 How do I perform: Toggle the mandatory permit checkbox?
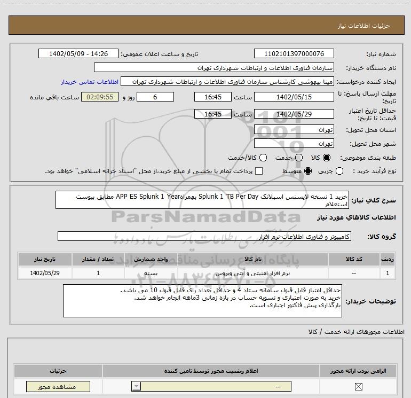pyautogui.click(x=358, y=386)
